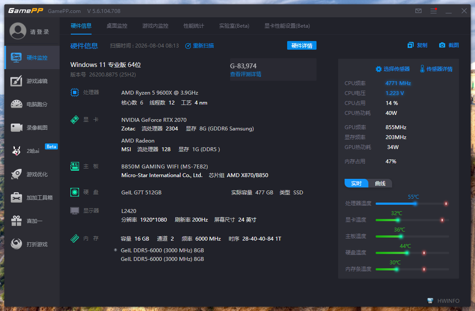Click B850M GAMING WIFI motherboard text

[x=165, y=166]
